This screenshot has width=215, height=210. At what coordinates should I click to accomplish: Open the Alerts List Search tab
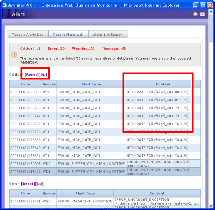[x=108, y=35]
